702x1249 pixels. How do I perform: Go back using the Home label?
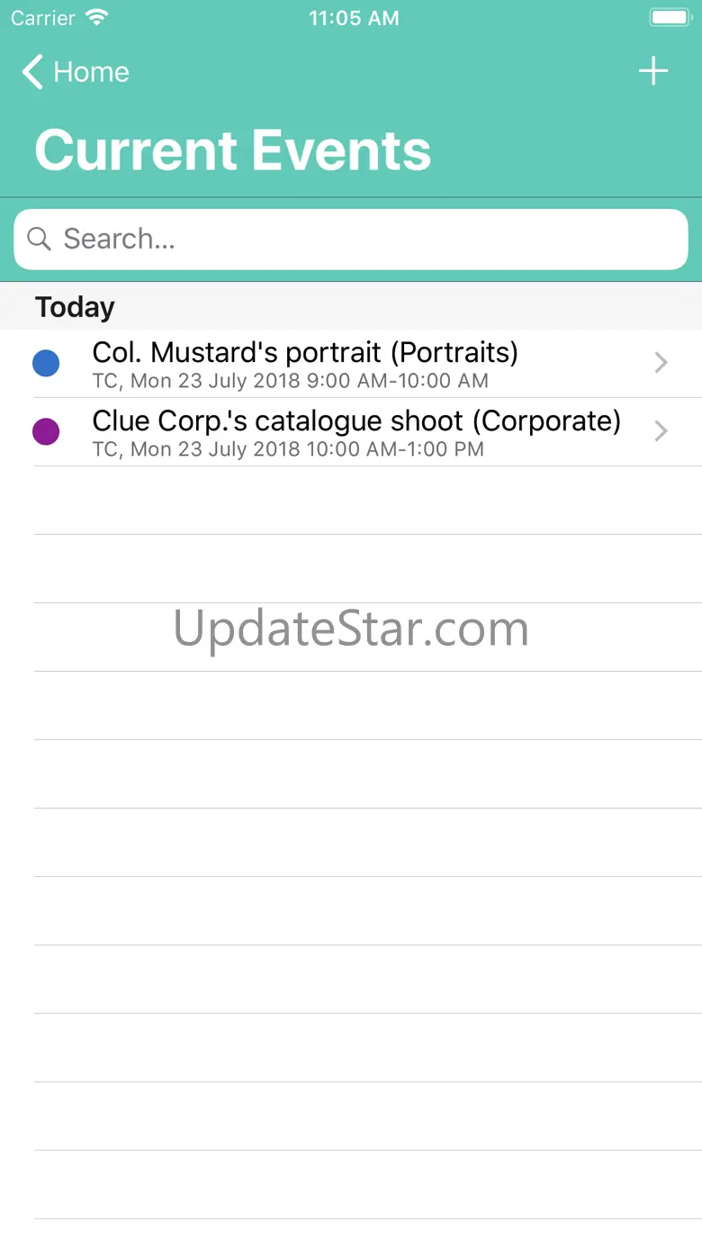pos(91,72)
